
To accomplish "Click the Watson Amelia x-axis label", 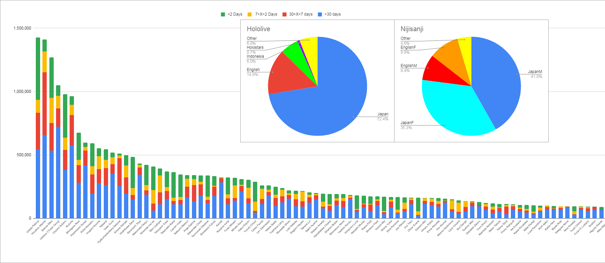I will tap(318, 227).
